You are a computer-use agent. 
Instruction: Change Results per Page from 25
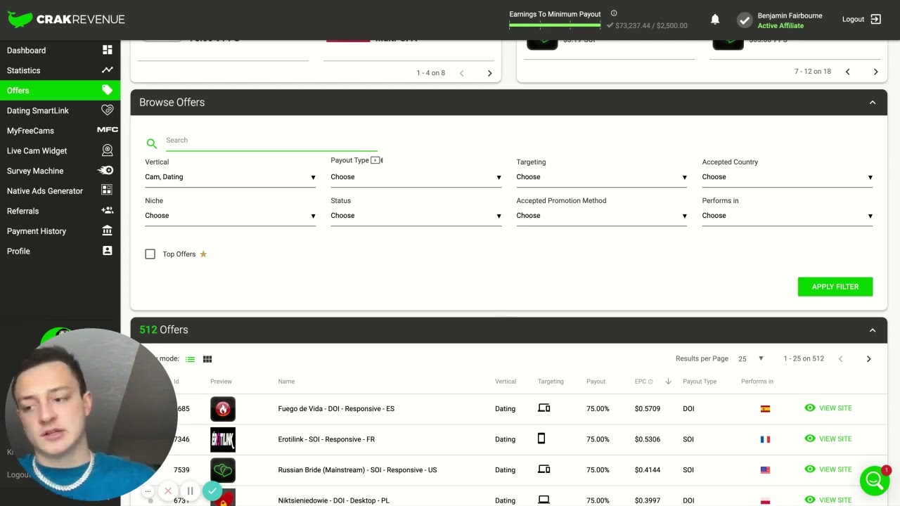pos(750,359)
